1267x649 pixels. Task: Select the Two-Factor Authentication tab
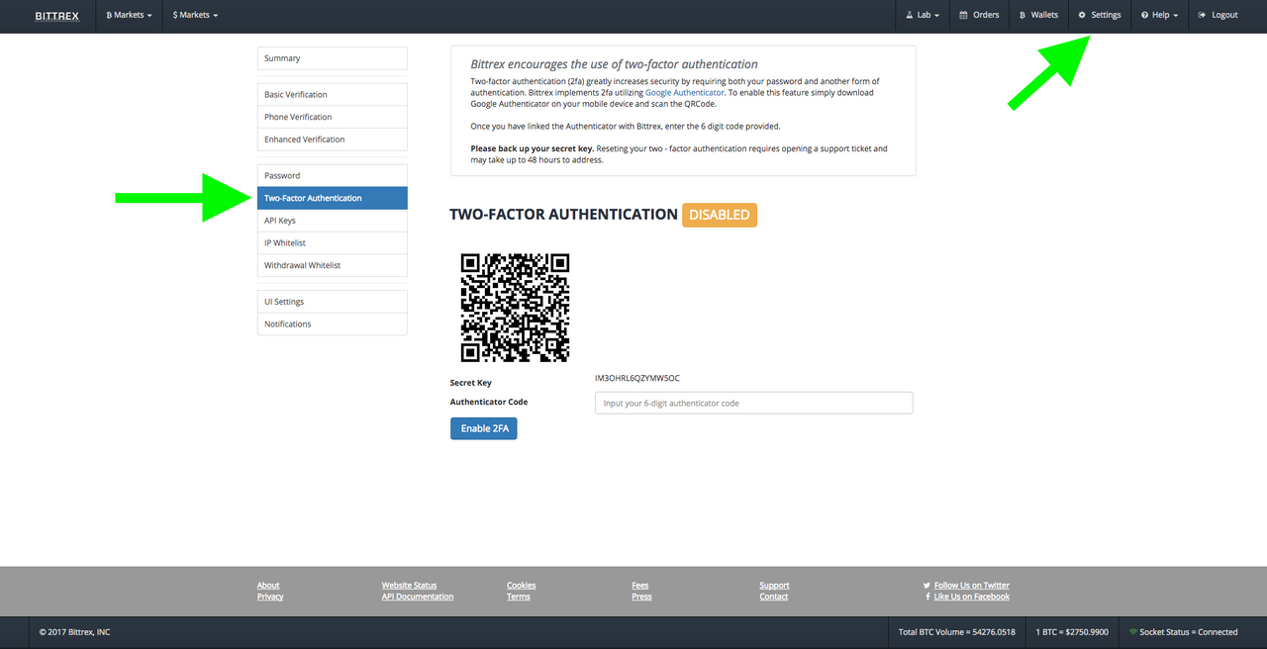[332, 197]
